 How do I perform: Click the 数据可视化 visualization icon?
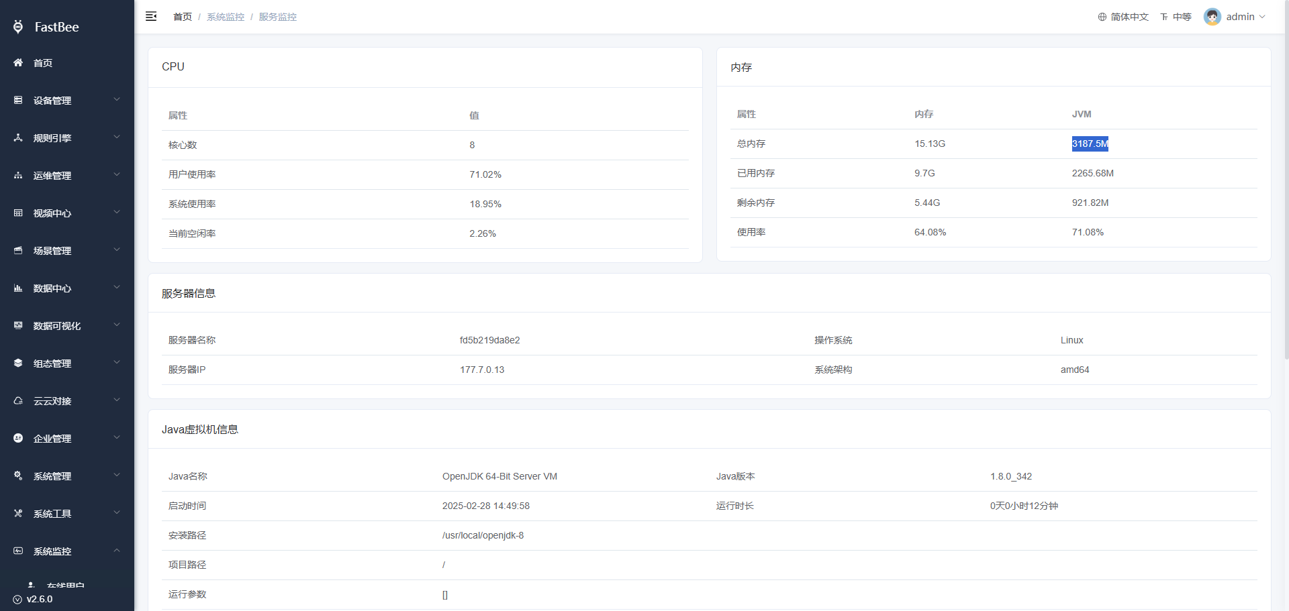click(x=18, y=325)
